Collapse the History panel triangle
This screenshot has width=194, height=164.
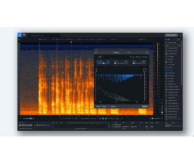point(166,123)
